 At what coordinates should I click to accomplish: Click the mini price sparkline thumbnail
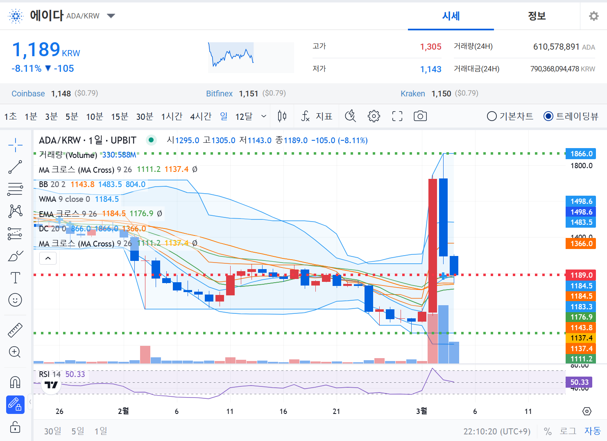[251, 57]
